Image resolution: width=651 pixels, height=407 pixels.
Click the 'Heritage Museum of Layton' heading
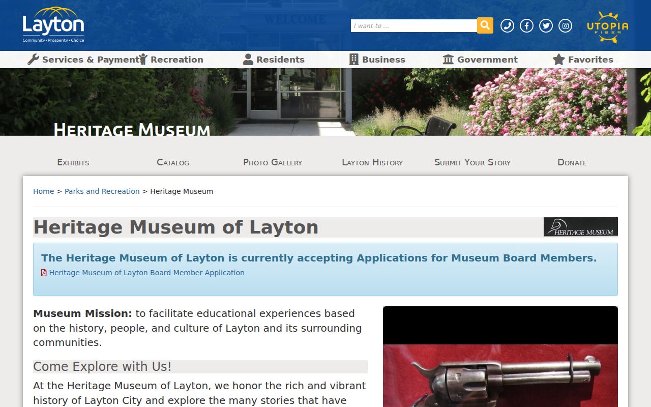click(x=176, y=227)
